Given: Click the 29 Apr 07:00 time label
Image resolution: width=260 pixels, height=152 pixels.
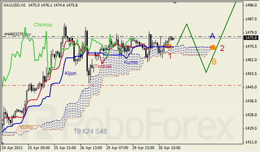Looking at the screenshot, I should point(117,148).
